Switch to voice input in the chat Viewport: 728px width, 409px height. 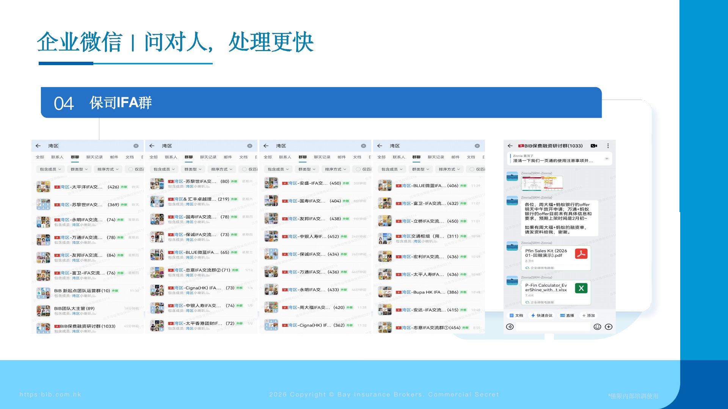(x=510, y=327)
